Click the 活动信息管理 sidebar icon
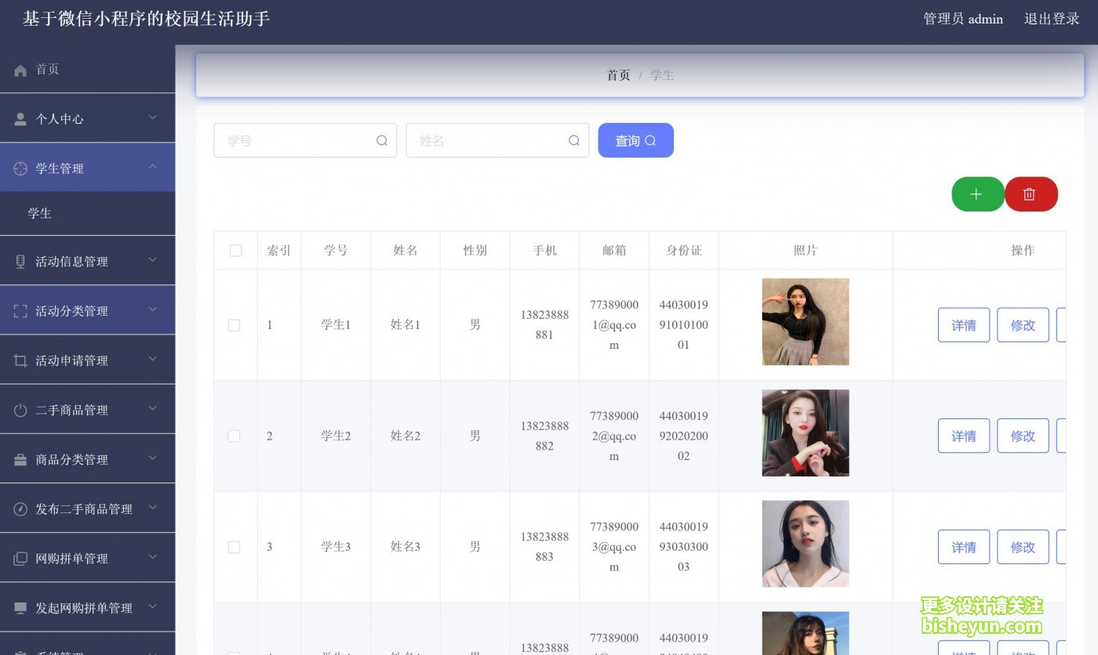This screenshot has width=1098, height=655. (x=20, y=262)
